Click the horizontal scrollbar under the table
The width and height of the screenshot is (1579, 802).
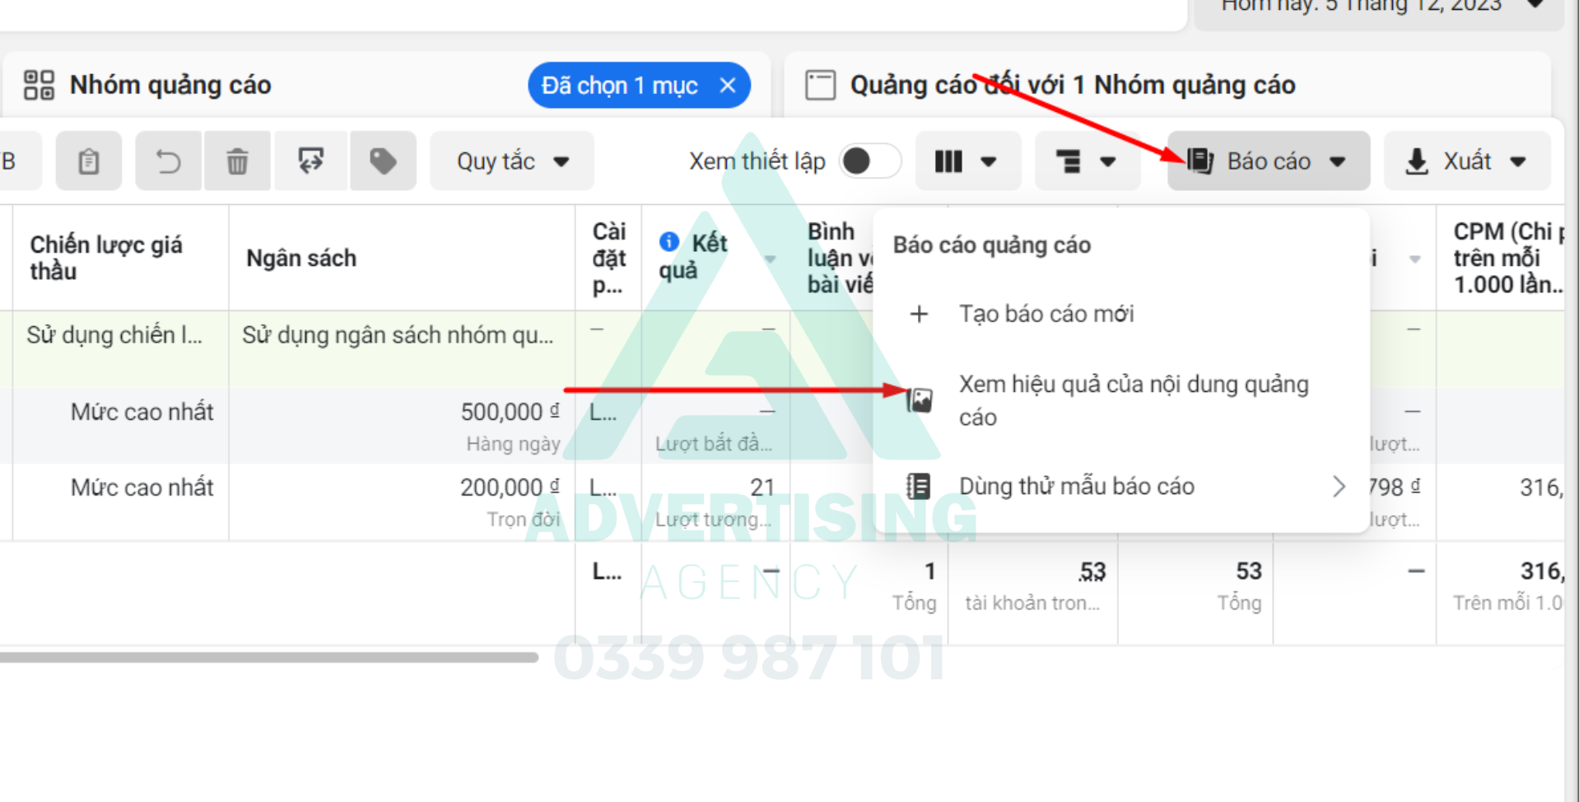click(x=268, y=657)
